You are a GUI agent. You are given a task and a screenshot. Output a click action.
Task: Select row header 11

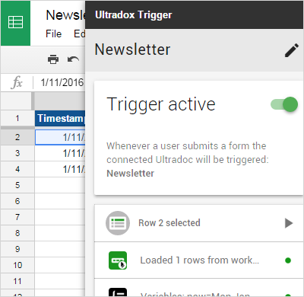click(x=17, y=281)
